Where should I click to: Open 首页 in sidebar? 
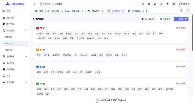[x=15, y=11]
